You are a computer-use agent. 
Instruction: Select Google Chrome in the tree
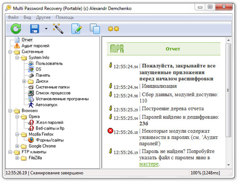(42, 146)
